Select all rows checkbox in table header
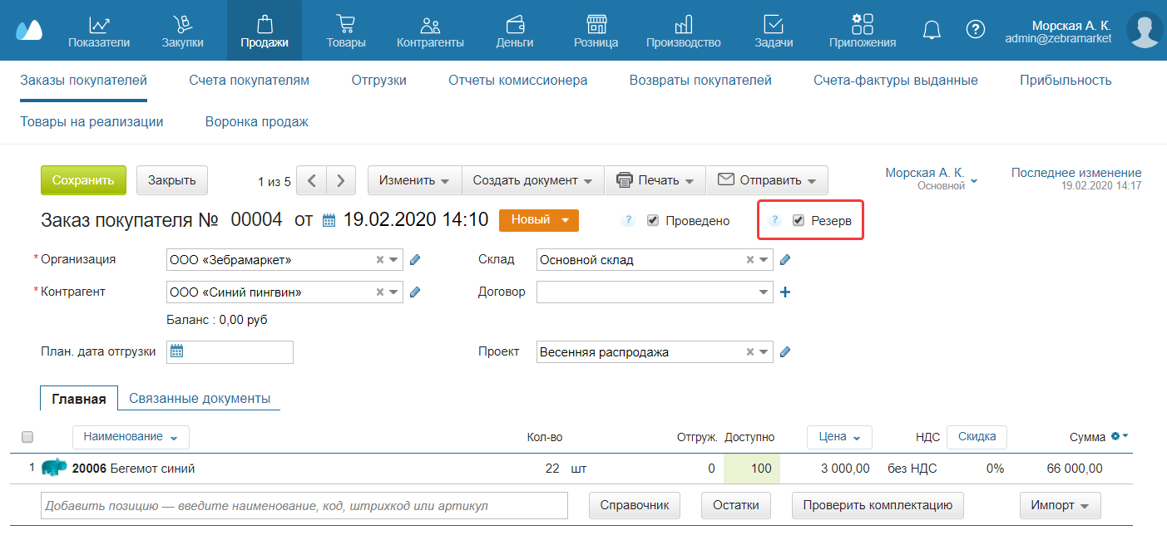1167x540 pixels. click(27, 437)
